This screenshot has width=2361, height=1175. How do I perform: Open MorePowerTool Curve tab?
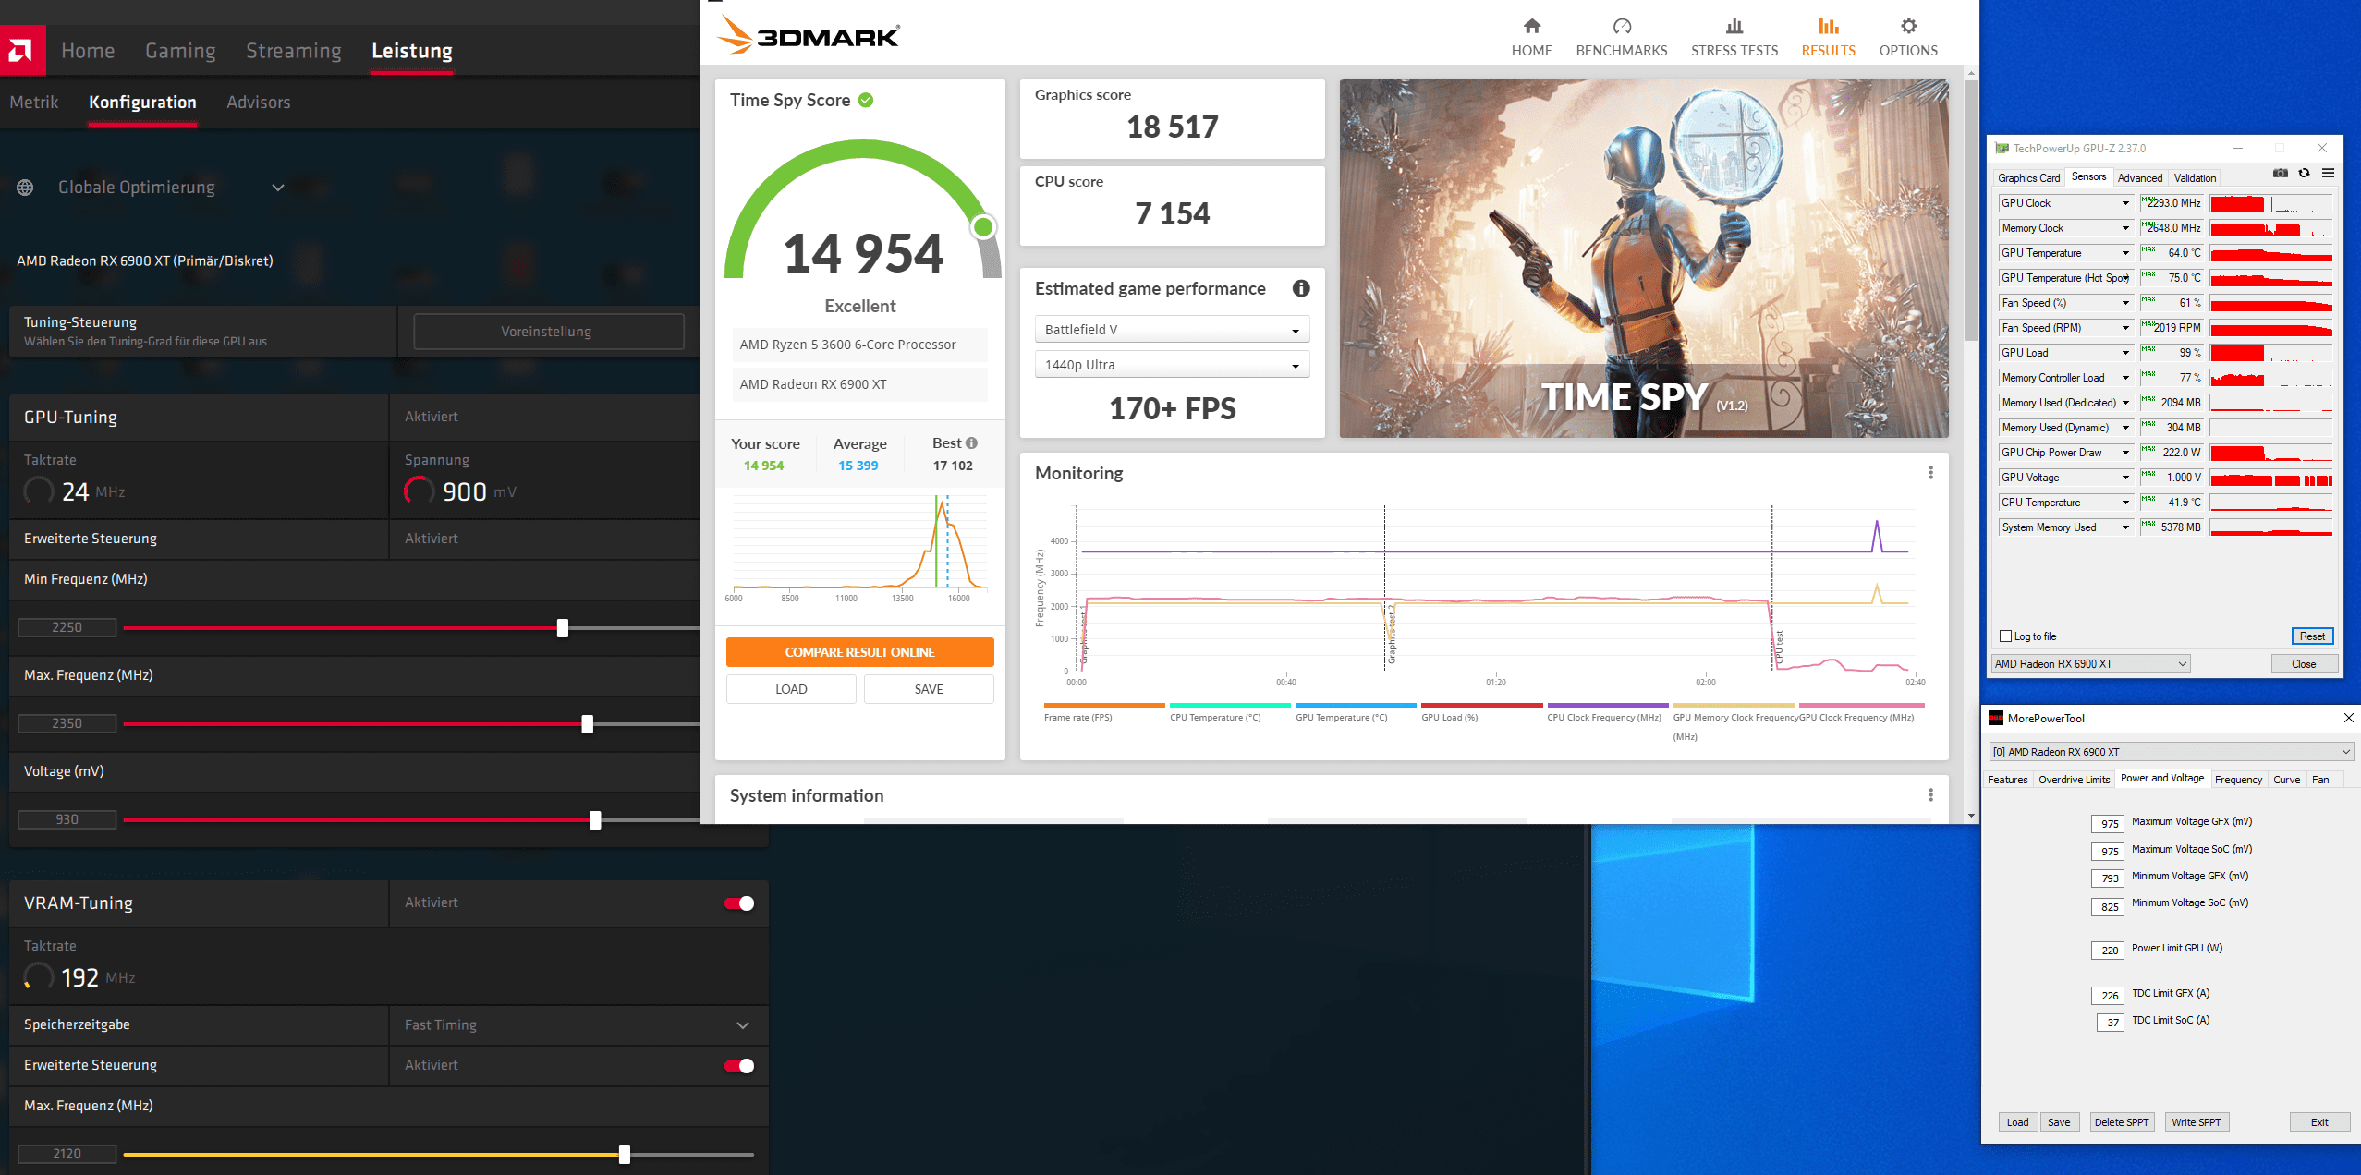(2286, 780)
